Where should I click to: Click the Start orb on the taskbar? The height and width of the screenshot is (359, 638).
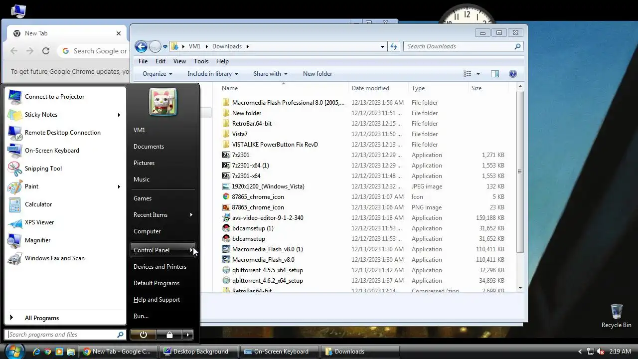14,351
